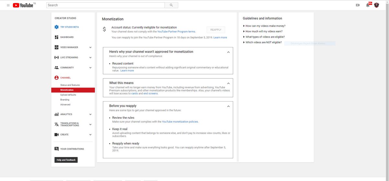Collapse the "What this means" panel
The width and height of the screenshot is (389, 181).
pyautogui.click(x=228, y=83)
